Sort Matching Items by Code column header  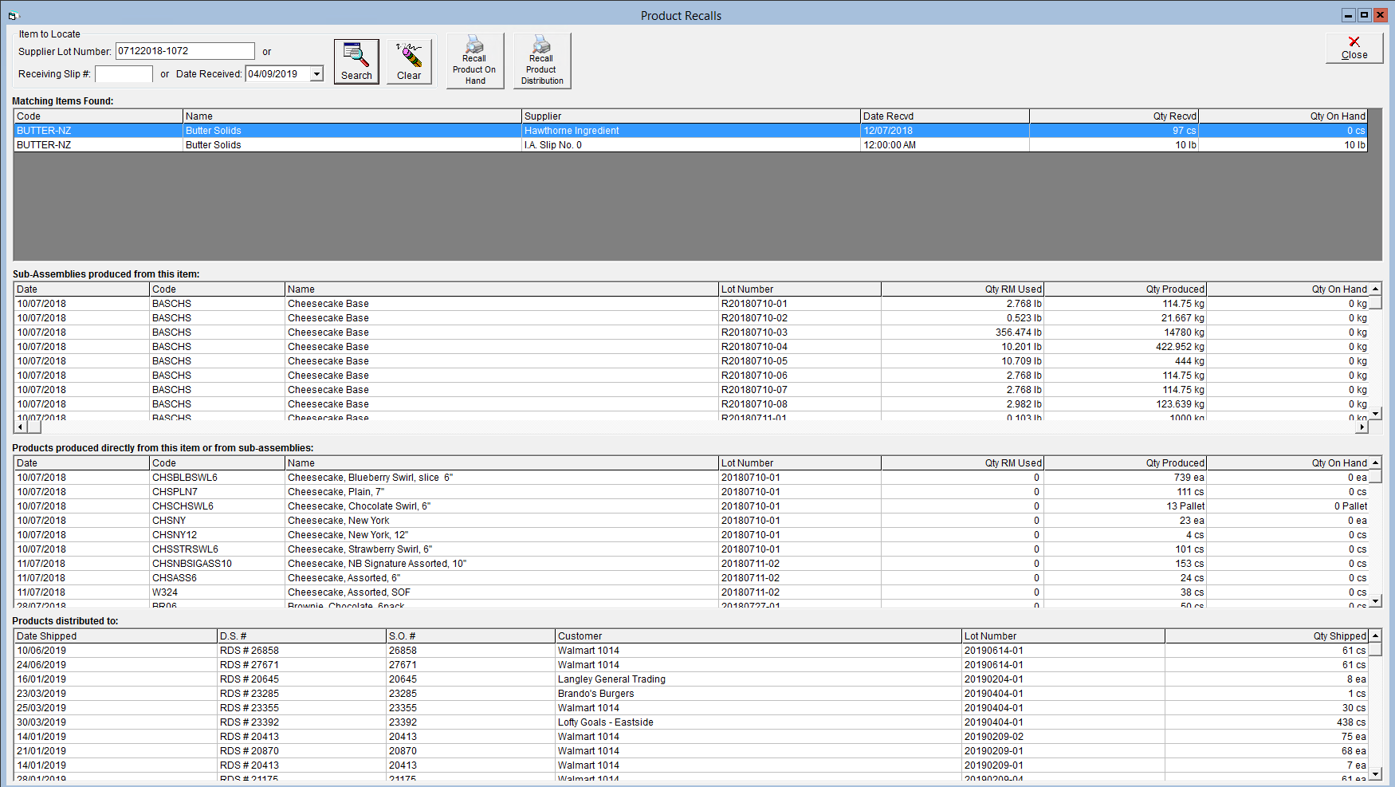(x=98, y=116)
